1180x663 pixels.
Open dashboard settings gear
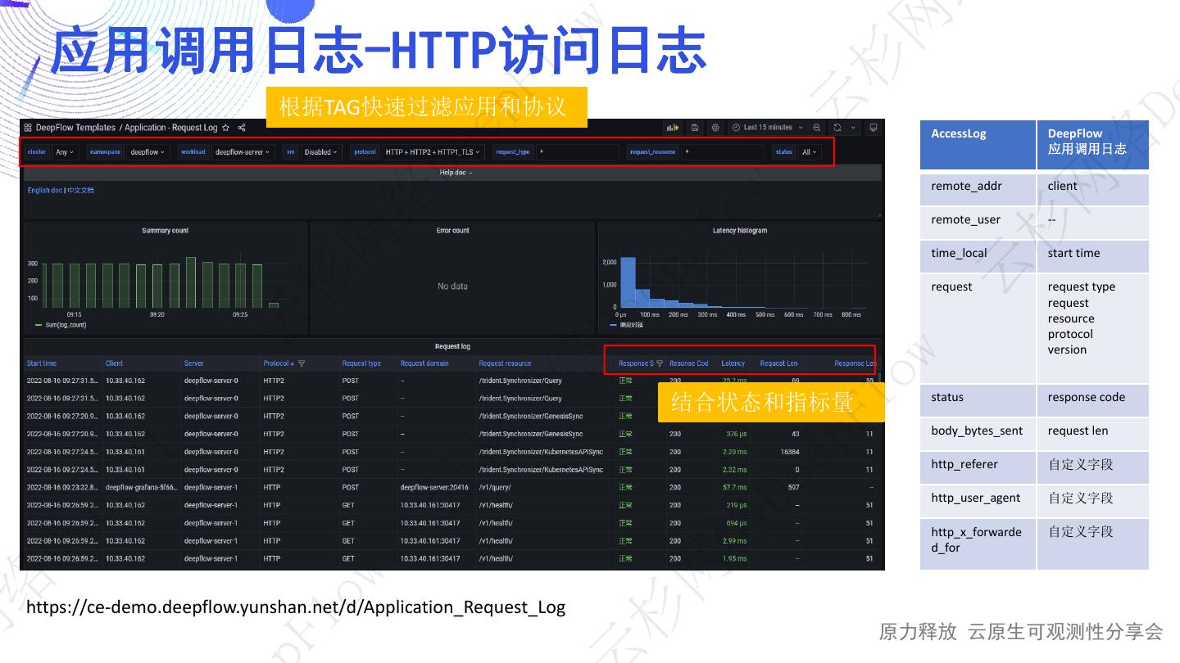(715, 128)
